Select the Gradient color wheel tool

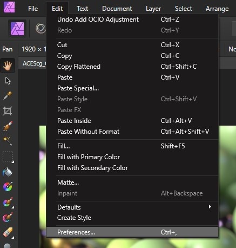point(8,187)
